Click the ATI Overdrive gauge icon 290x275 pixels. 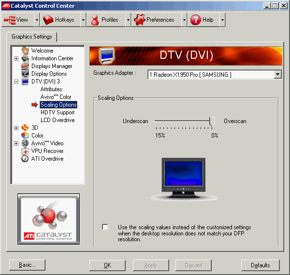pos(25,159)
